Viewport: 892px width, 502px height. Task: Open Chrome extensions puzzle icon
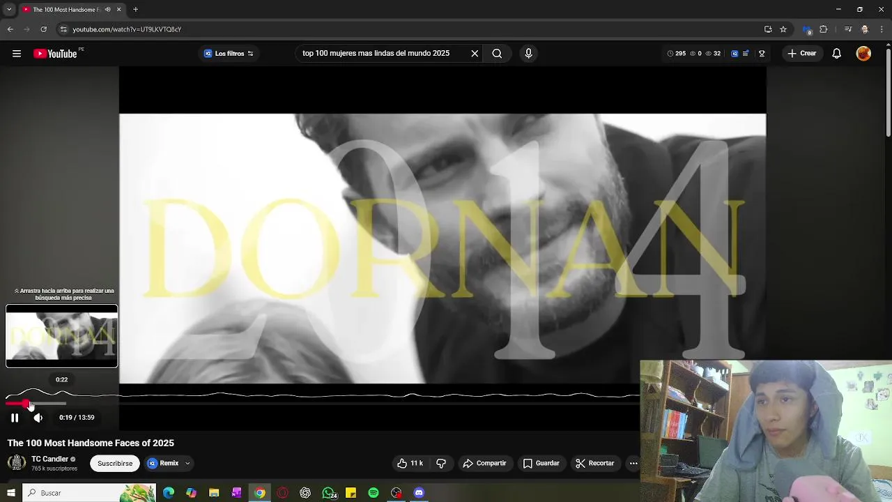tap(824, 29)
